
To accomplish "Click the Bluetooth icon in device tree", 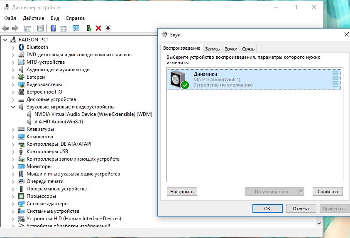I will click(x=21, y=47).
